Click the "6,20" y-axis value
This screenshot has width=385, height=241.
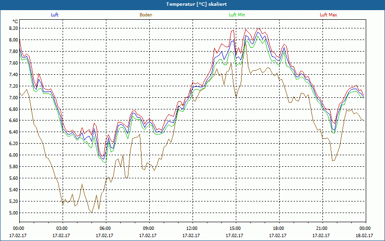13,144
